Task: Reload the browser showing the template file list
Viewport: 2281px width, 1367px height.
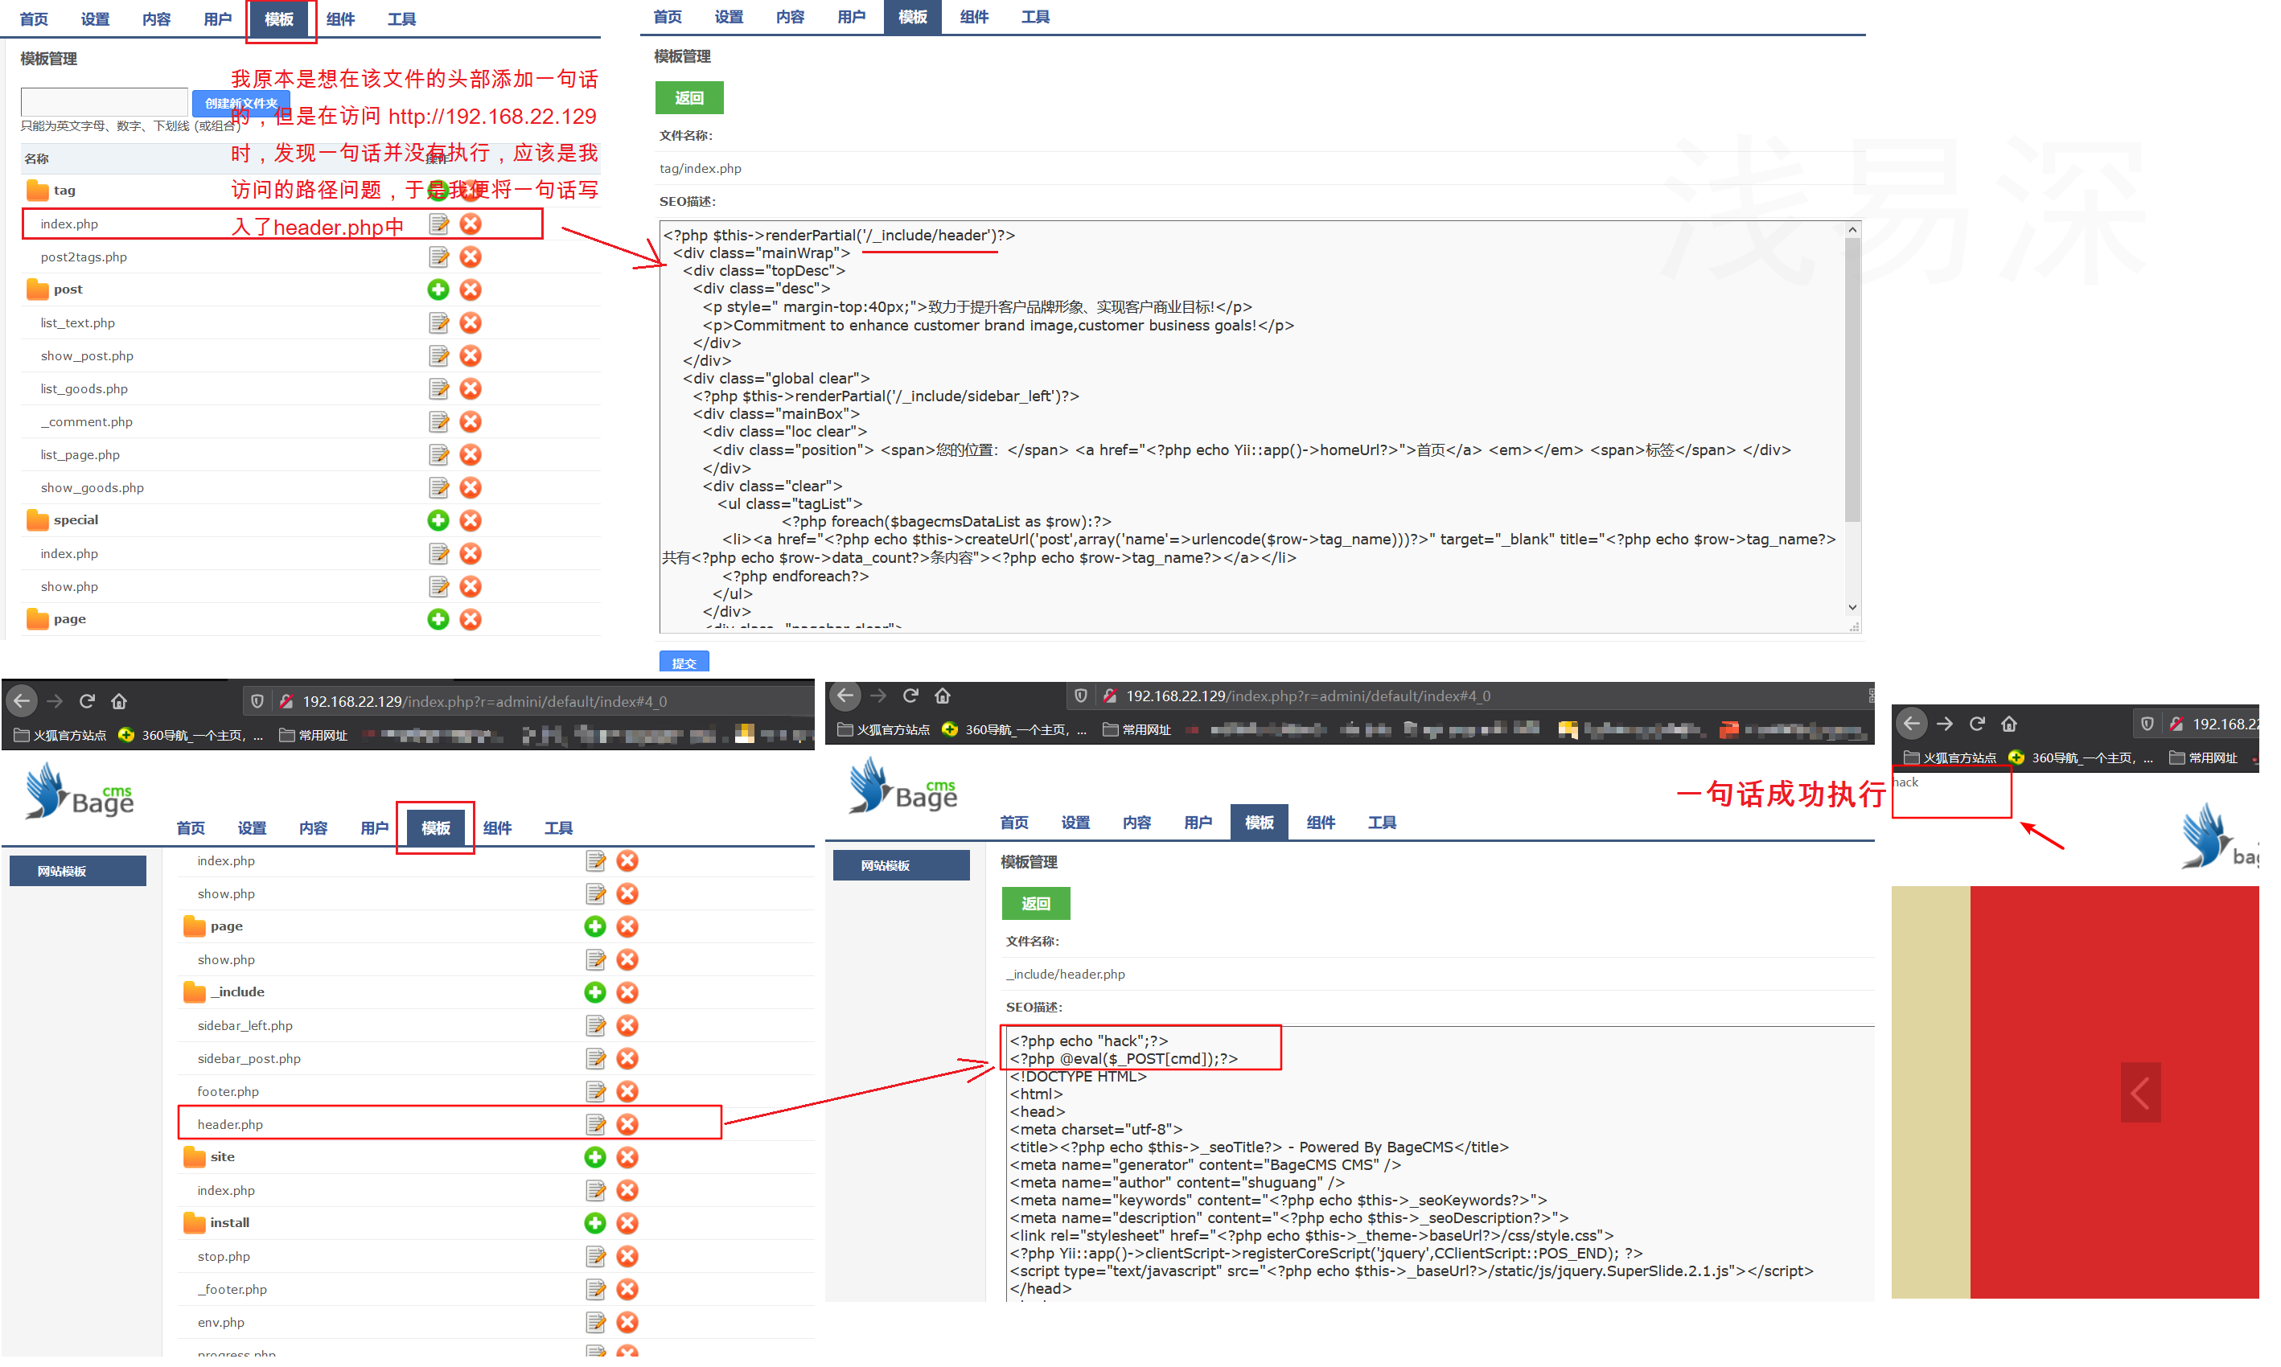Action: pos(88,702)
